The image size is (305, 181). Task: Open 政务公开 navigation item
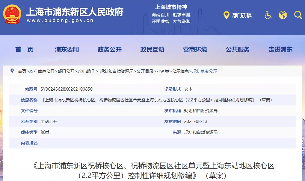click(110, 50)
